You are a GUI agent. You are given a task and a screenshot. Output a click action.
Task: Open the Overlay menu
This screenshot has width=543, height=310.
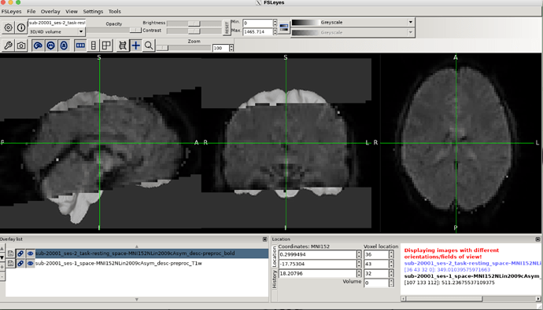click(x=50, y=12)
